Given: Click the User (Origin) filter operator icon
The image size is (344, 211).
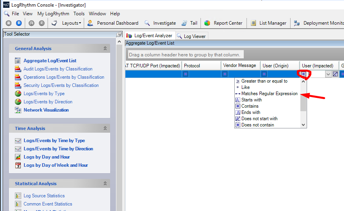Looking at the screenshot, I should [264, 74].
